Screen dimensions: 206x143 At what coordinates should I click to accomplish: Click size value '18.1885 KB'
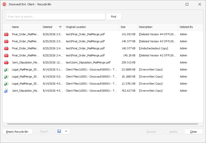(x=128, y=77)
